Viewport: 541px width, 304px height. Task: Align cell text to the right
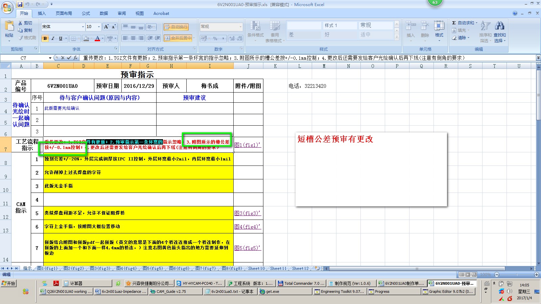point(141,38)
